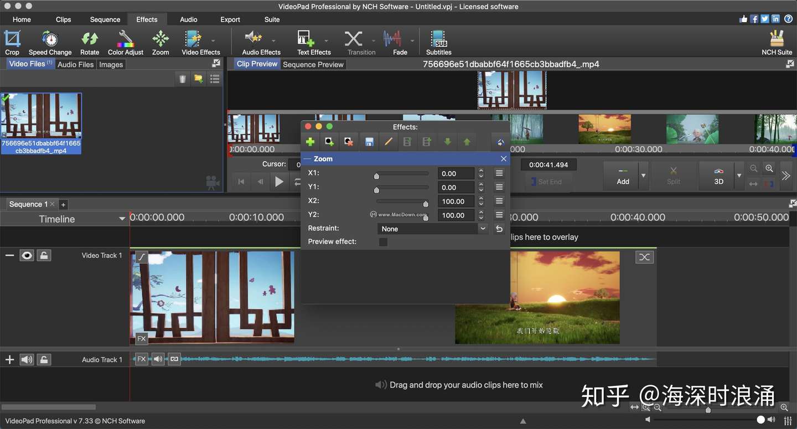
Task: Expand the Audio Effects dropdown arrow
Action: click(273, 40)
